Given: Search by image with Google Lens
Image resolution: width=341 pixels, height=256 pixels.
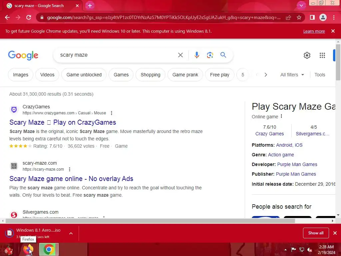Looking at the screenshot, I should pos(210,55).
